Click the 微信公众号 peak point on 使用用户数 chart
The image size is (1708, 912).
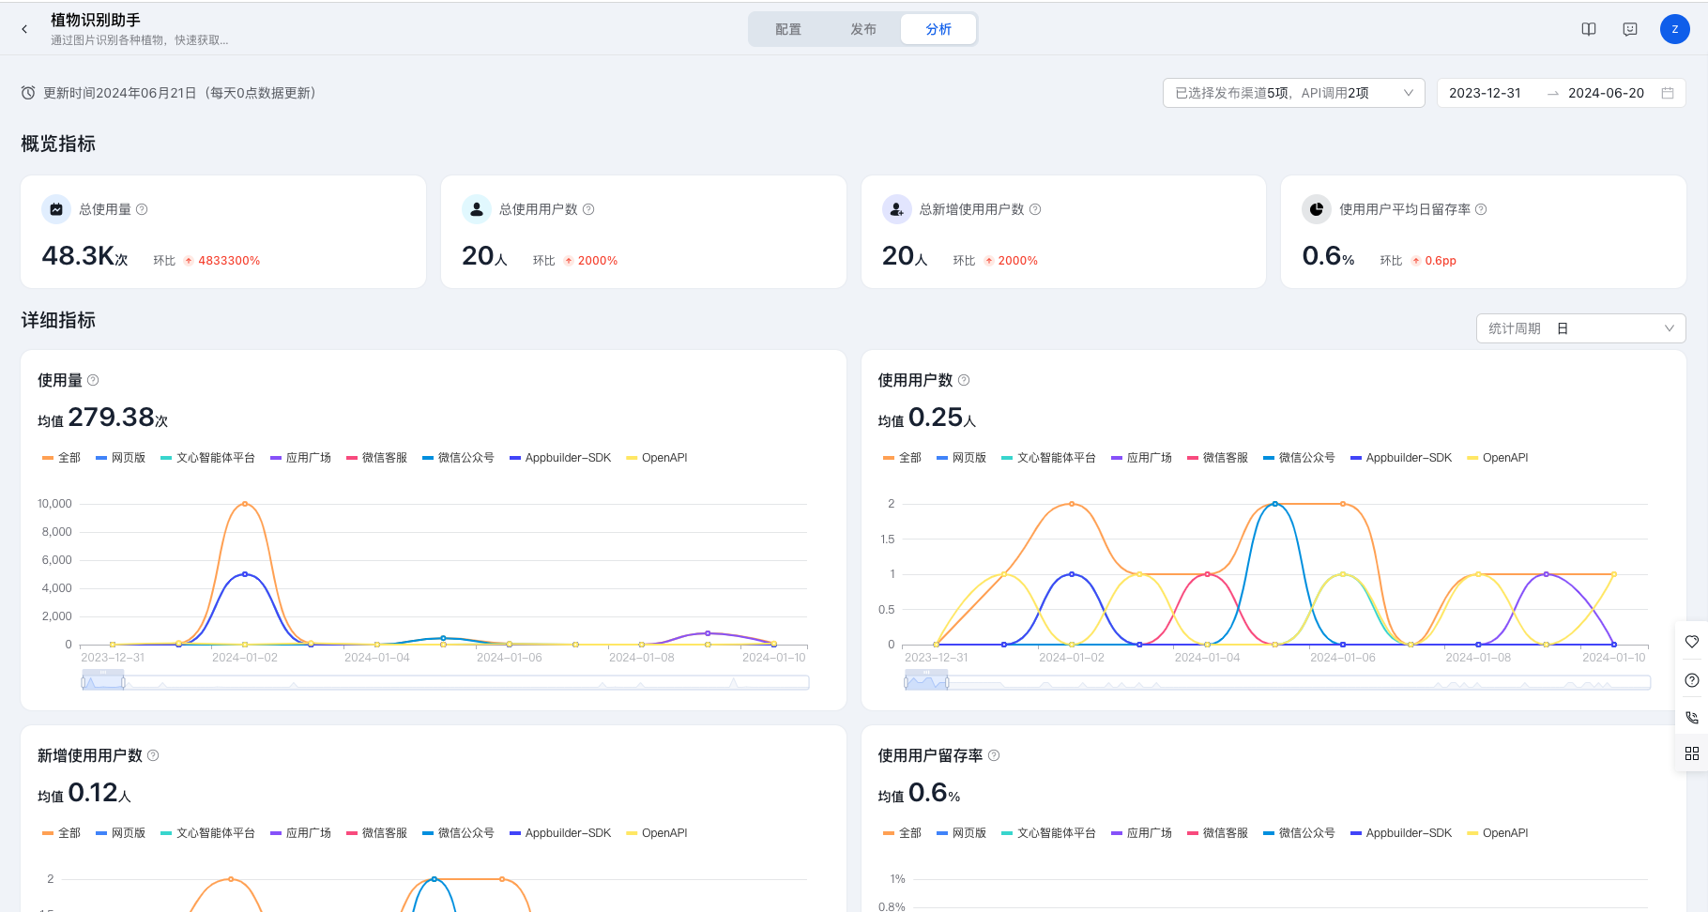point(1274,504)
